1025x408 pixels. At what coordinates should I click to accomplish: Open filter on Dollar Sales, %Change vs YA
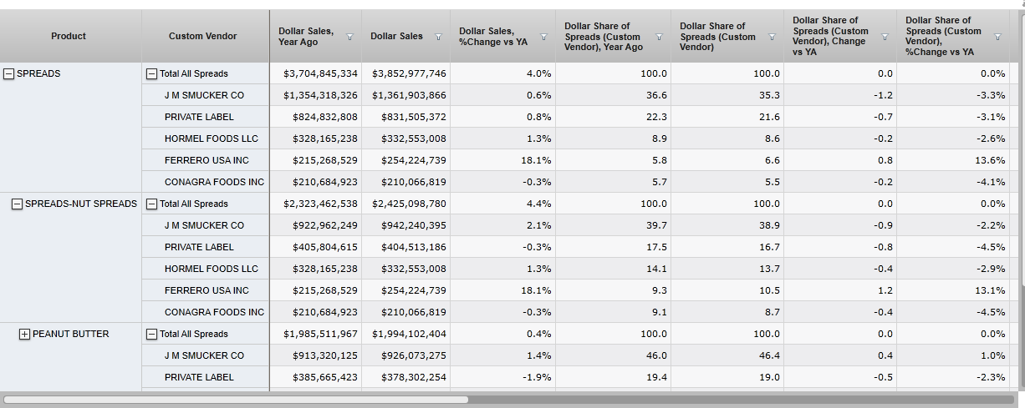click(x=544, y=37)
